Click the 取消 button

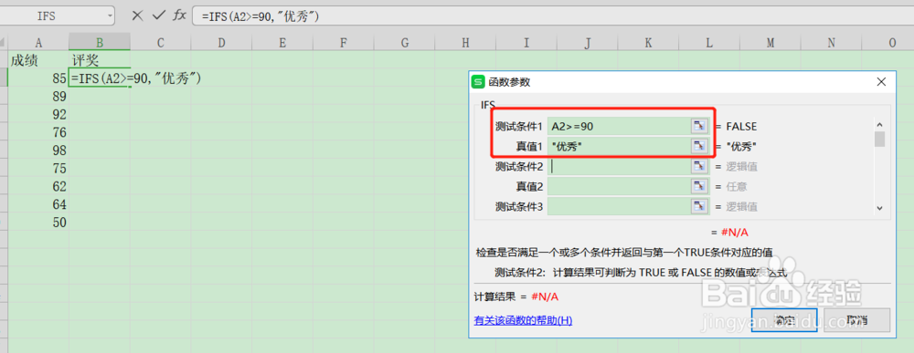pos(857,320)
